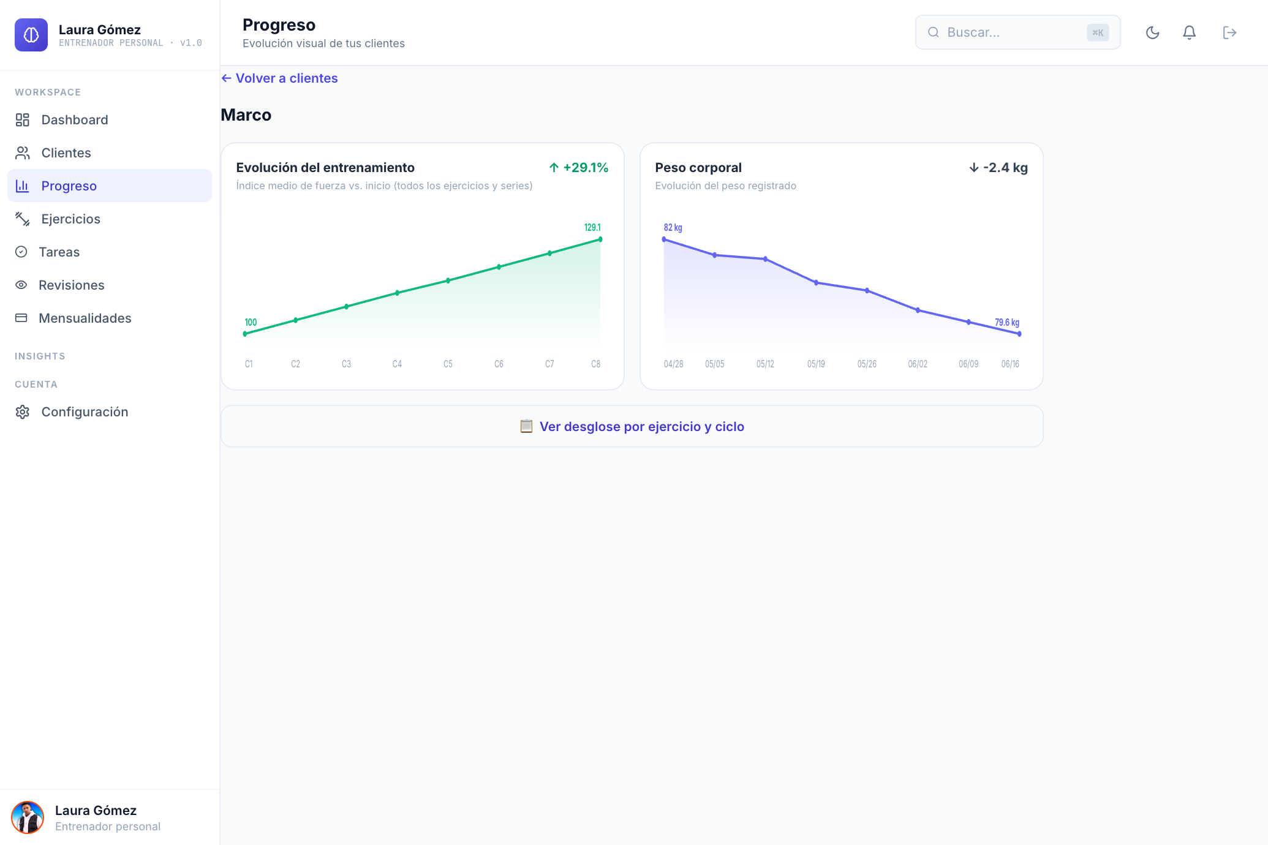Click the Dashboard grid icon
This screenshot has height=845, width=1268.
23,120
